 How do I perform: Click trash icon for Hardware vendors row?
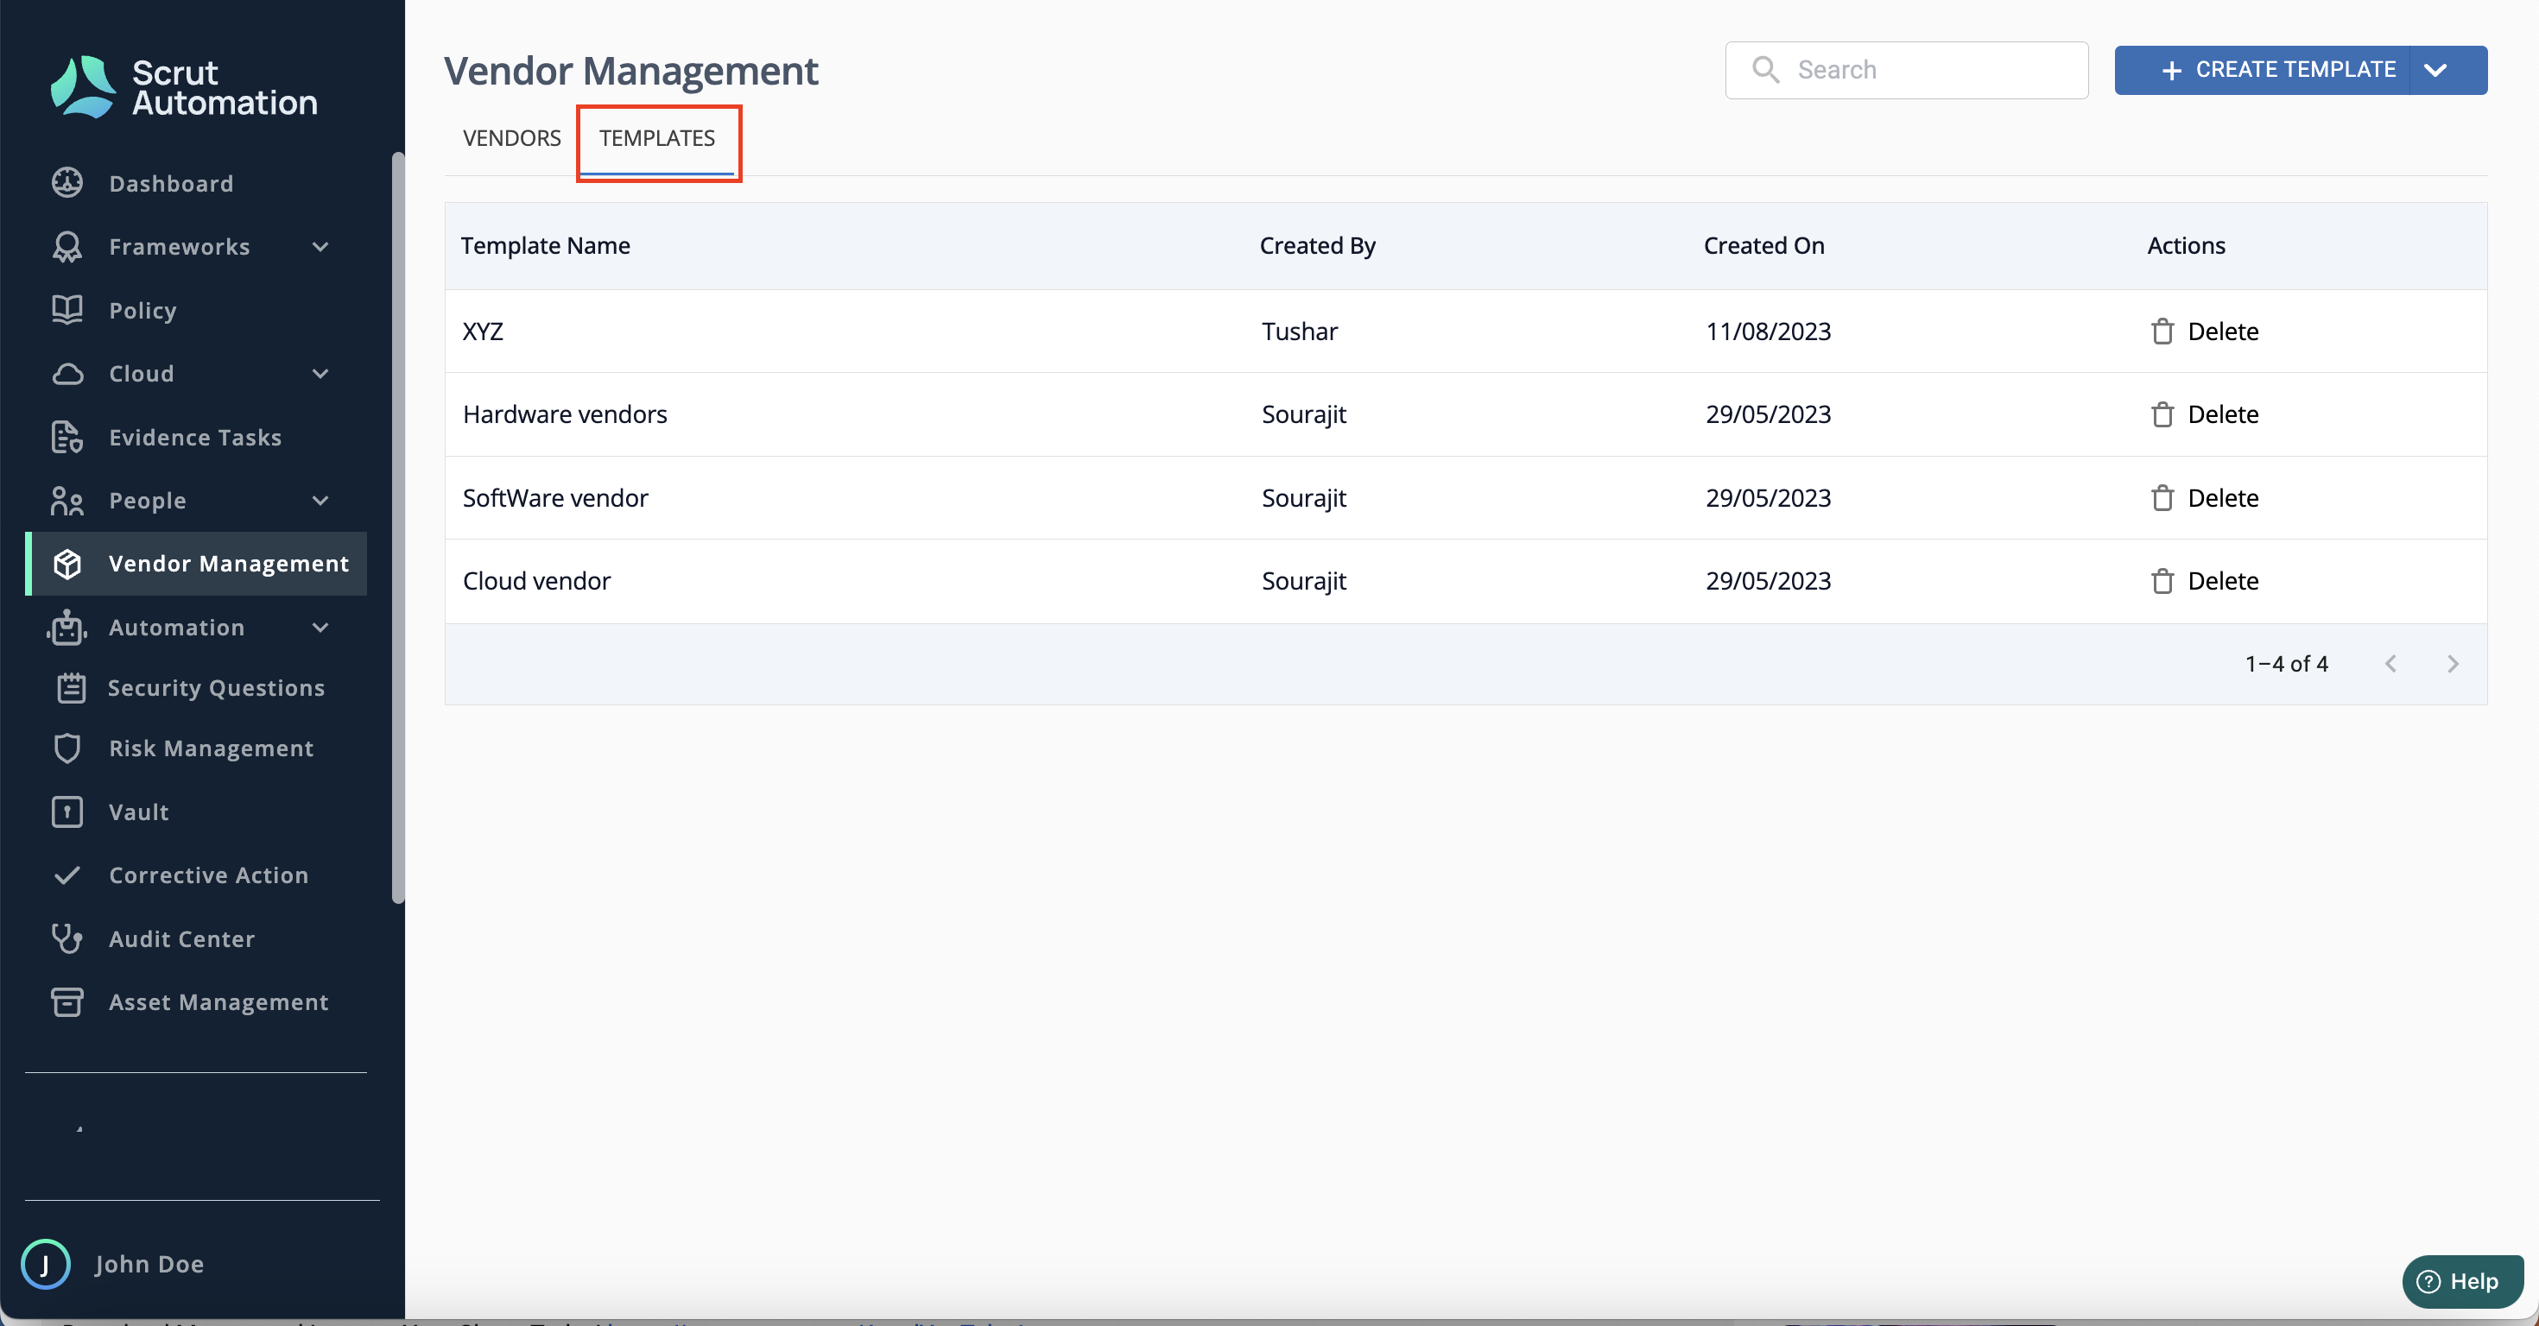(x=2162, y=414)
